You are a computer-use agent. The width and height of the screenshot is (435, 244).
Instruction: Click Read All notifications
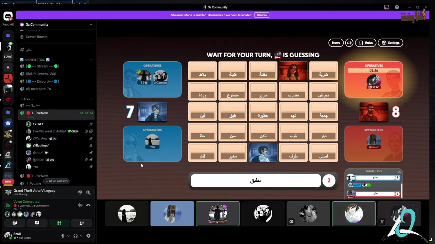tap(8, 24)
